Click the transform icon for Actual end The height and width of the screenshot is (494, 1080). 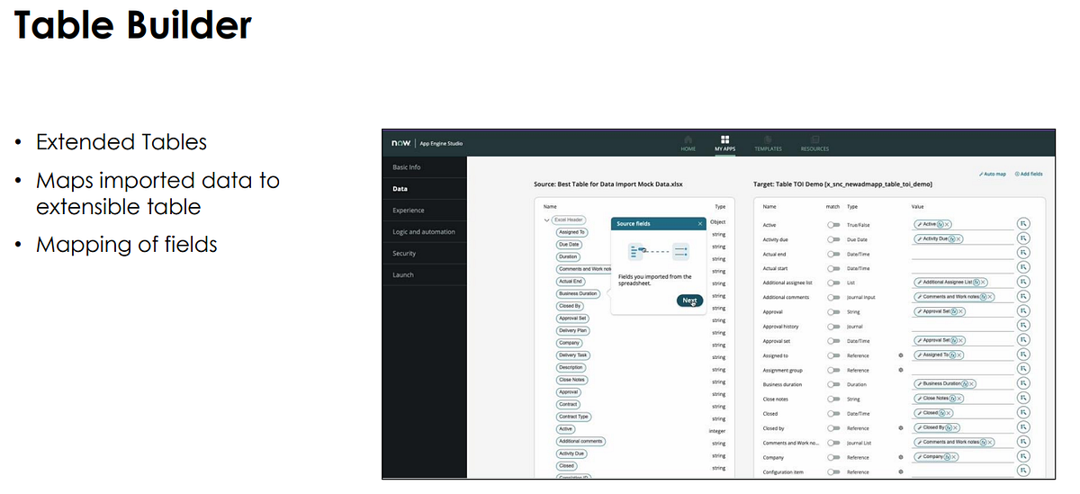click(x=1023, y=253)
